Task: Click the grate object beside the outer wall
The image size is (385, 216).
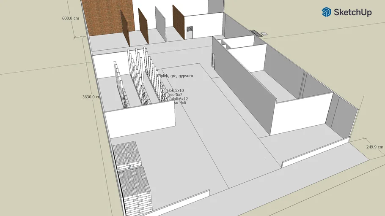Action: coord(256,32)
